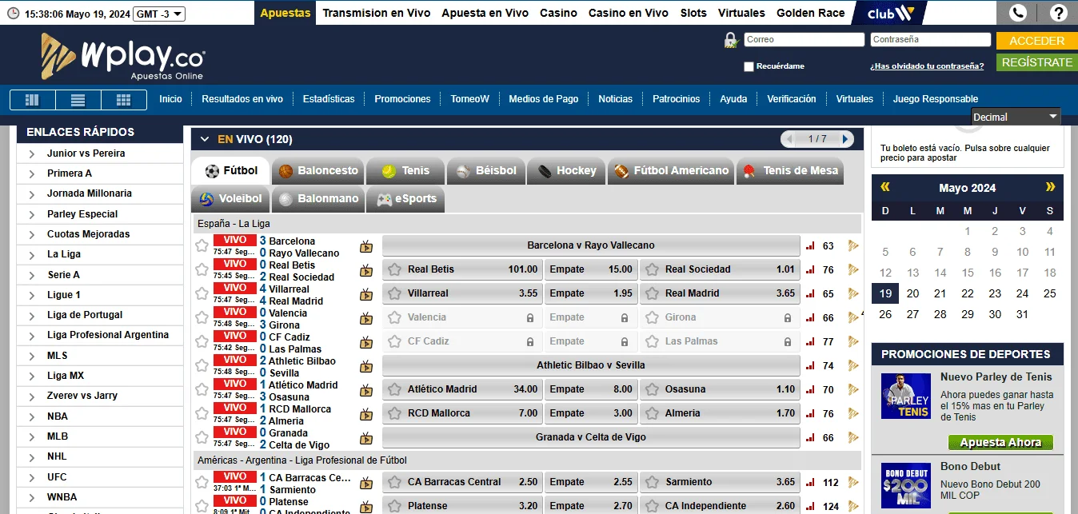Select the Baloncesto sport tab
Image resolution: width=1078 pixels, height=514 pixels.
tap(318, 170)
